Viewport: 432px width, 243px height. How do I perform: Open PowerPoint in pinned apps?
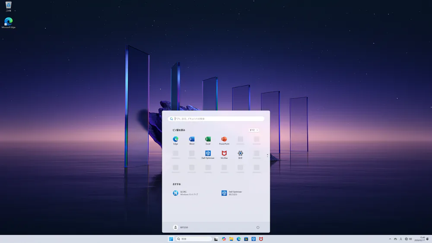point(224,139)
